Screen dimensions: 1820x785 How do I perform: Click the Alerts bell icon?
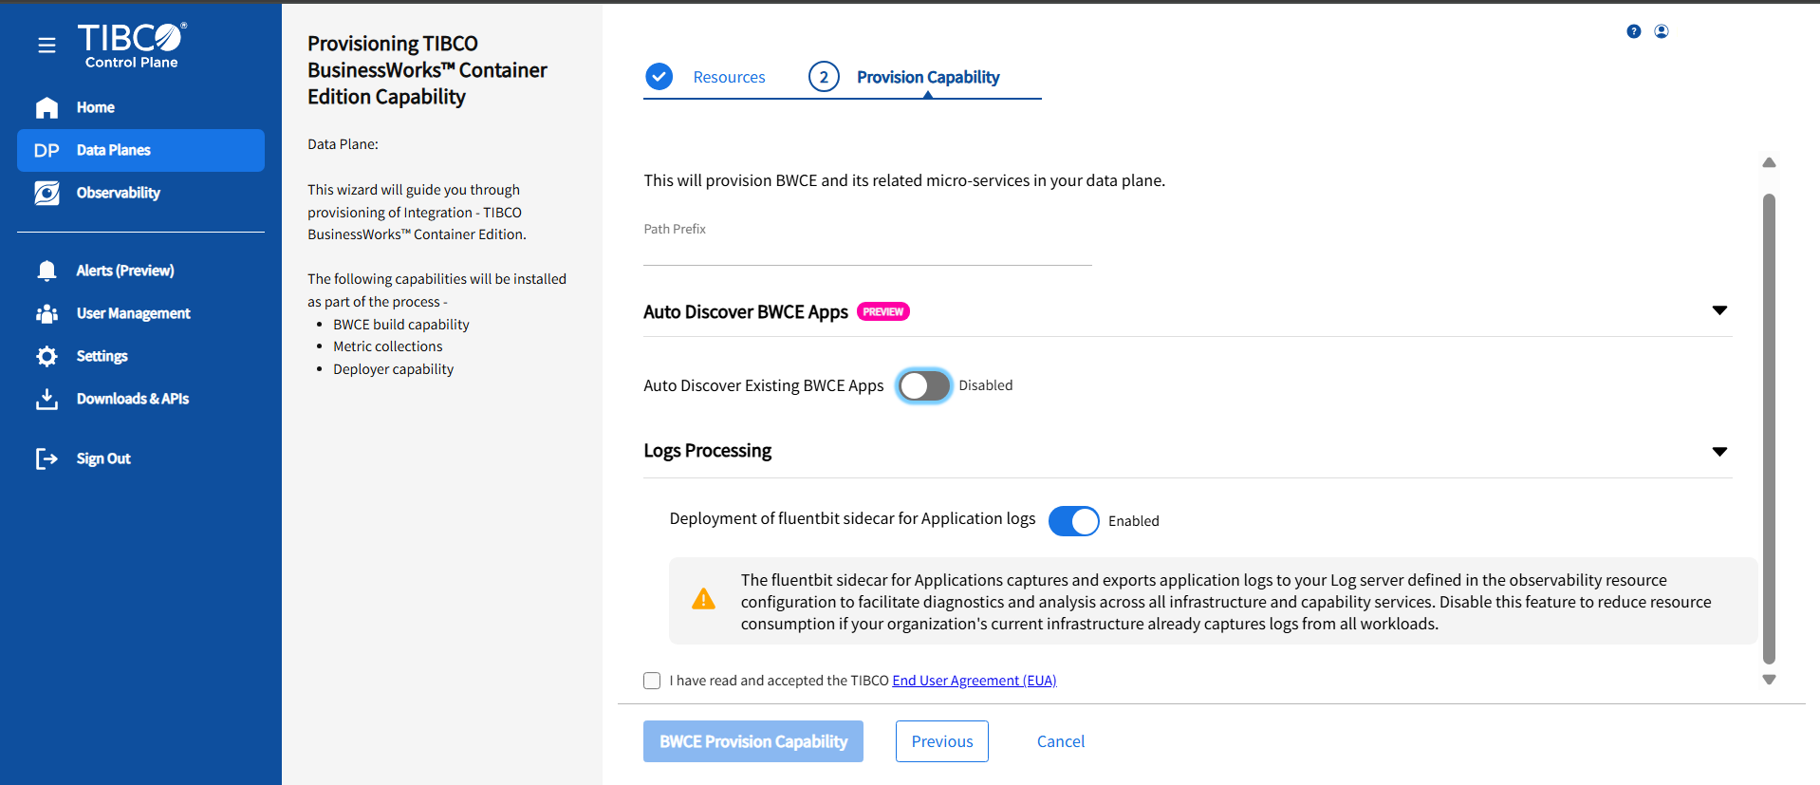(46, 271)
